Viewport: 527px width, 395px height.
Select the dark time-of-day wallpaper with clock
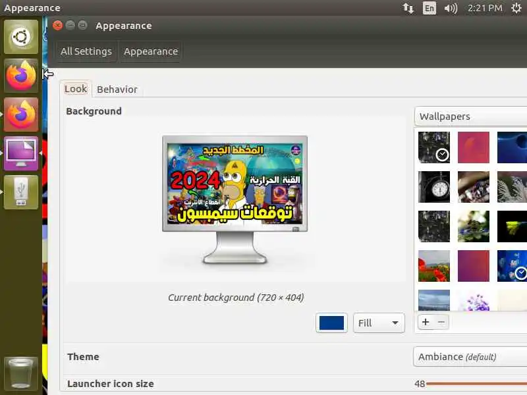click(x=434, y=147)
